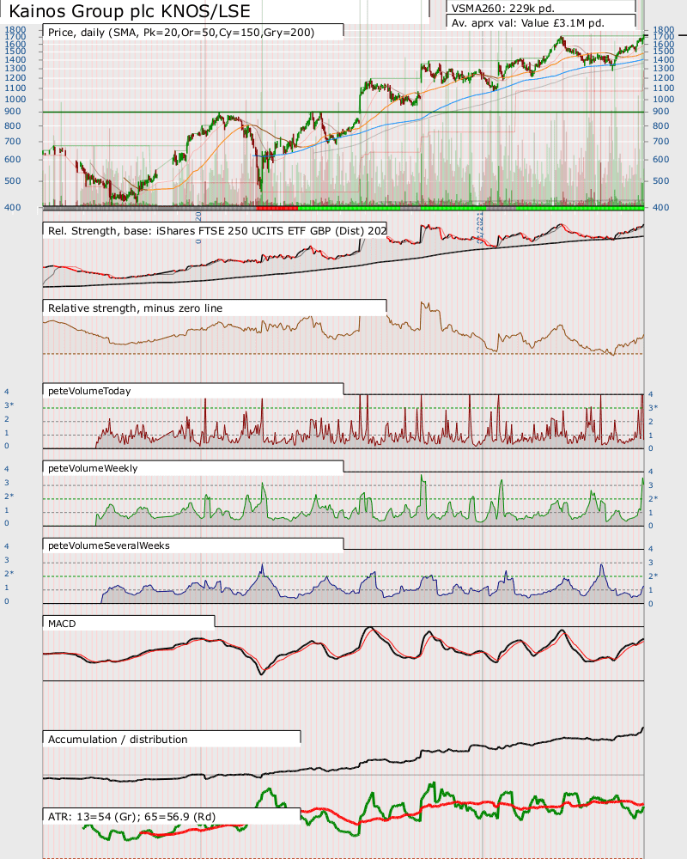This screenshot has height=859, width=687.
Task: Click the 900 value on left price axis
Action: click(13, 111)
